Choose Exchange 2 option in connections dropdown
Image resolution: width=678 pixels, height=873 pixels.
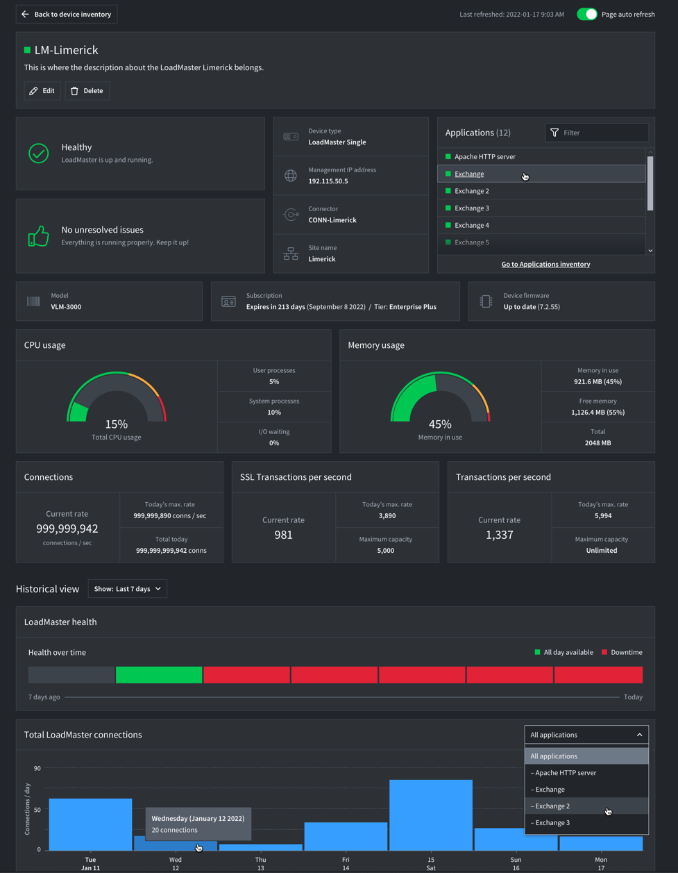click(x=586, y=806)
